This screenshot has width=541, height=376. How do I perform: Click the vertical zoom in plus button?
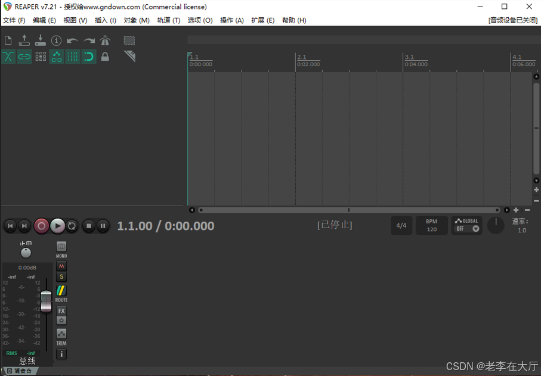[x=536, y=189]
